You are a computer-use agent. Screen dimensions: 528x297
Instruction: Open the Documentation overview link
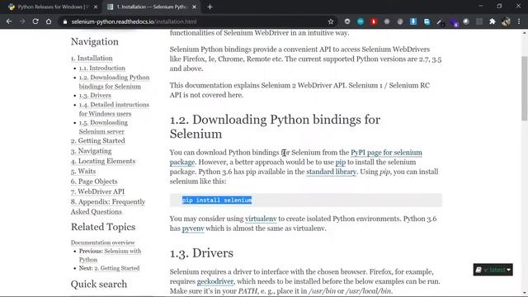click(102, 243)
